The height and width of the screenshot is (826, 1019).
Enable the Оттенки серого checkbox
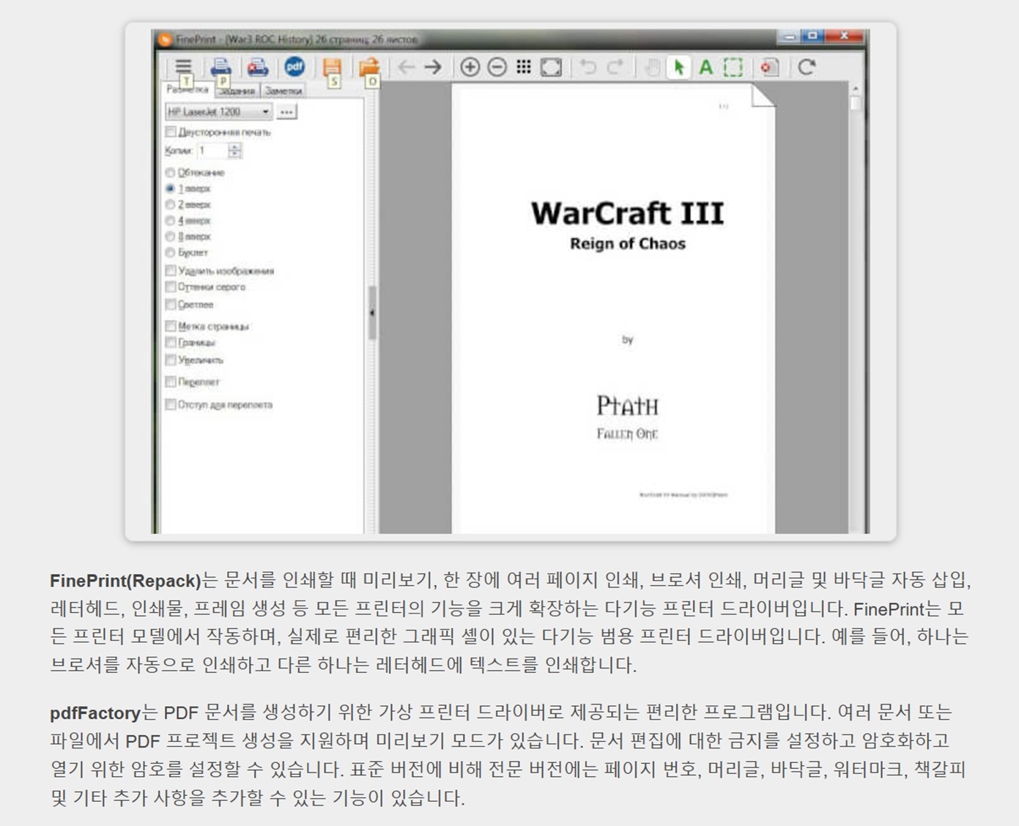(171, 287)
